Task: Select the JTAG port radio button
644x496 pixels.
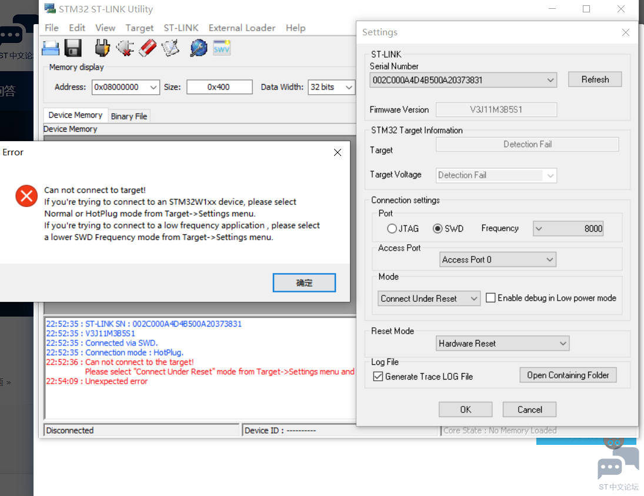Action: [x=392, y=228]
